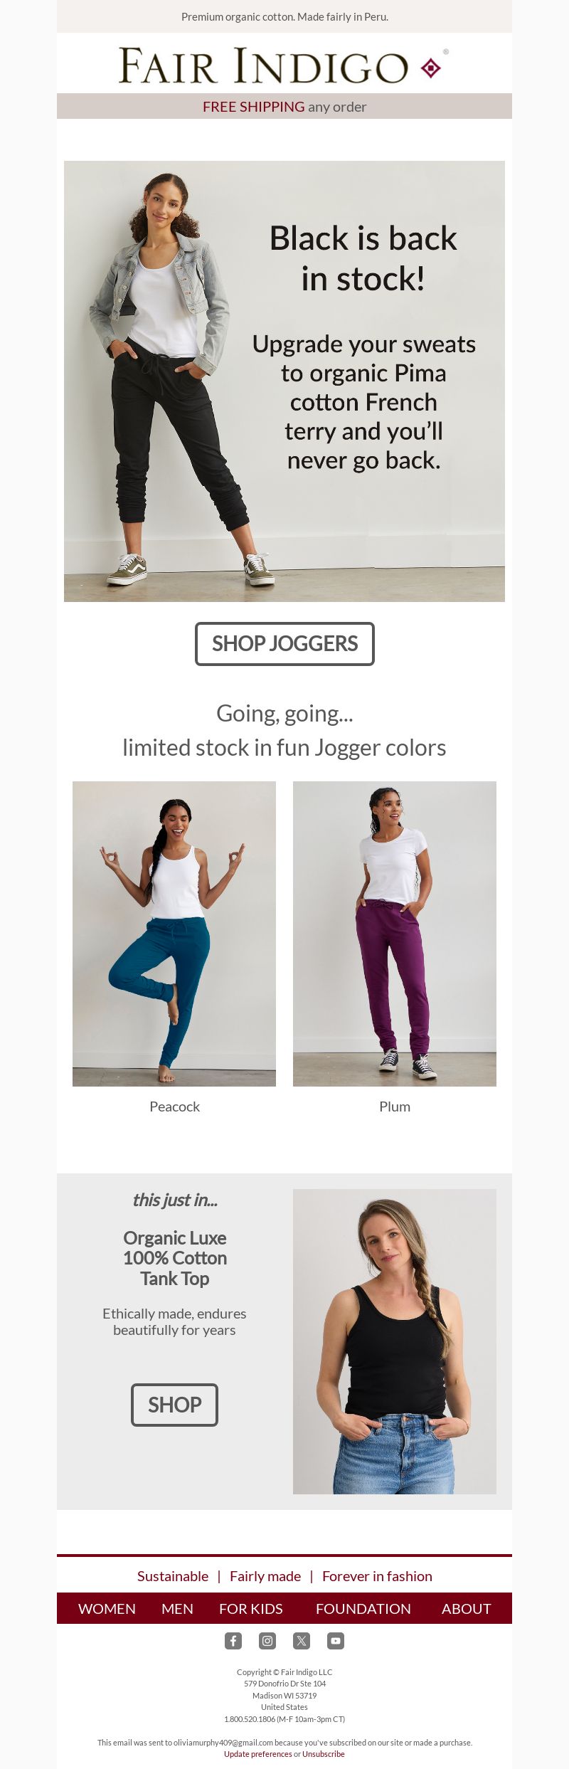Viewport: 569px width, 1769px height.
Task: Open the Instagram social icon
Action: click(267, 1641)
